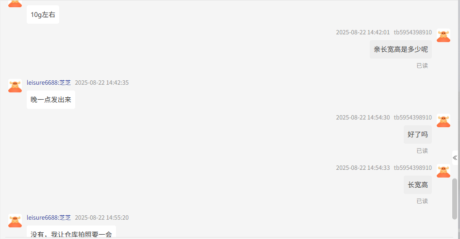Select the 长宽高 message bubble

[x=418, y=185]
